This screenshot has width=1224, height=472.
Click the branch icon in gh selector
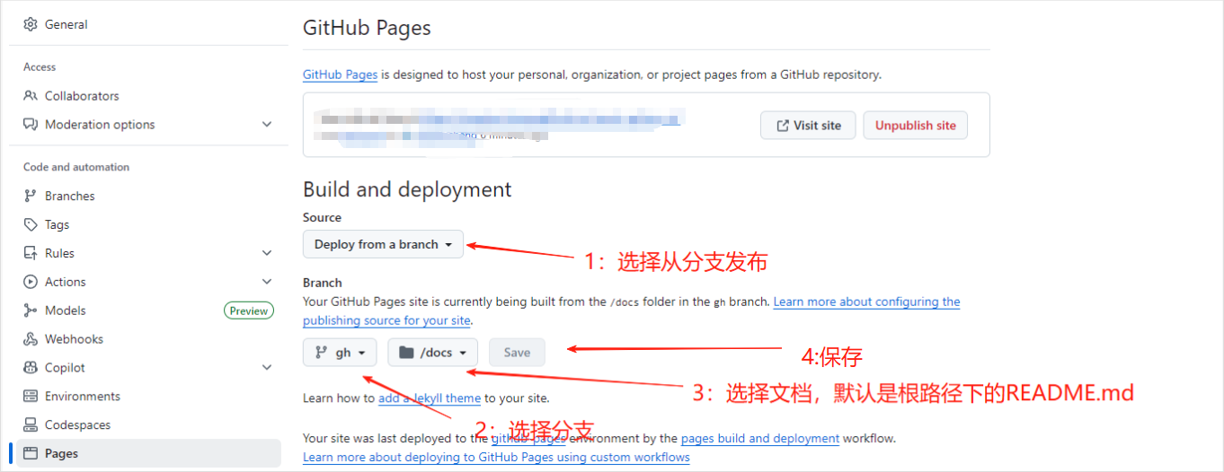pyautogui.click(x=321, y=353)
